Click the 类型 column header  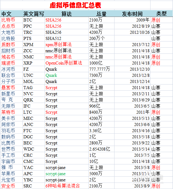(x=161, y=14)
